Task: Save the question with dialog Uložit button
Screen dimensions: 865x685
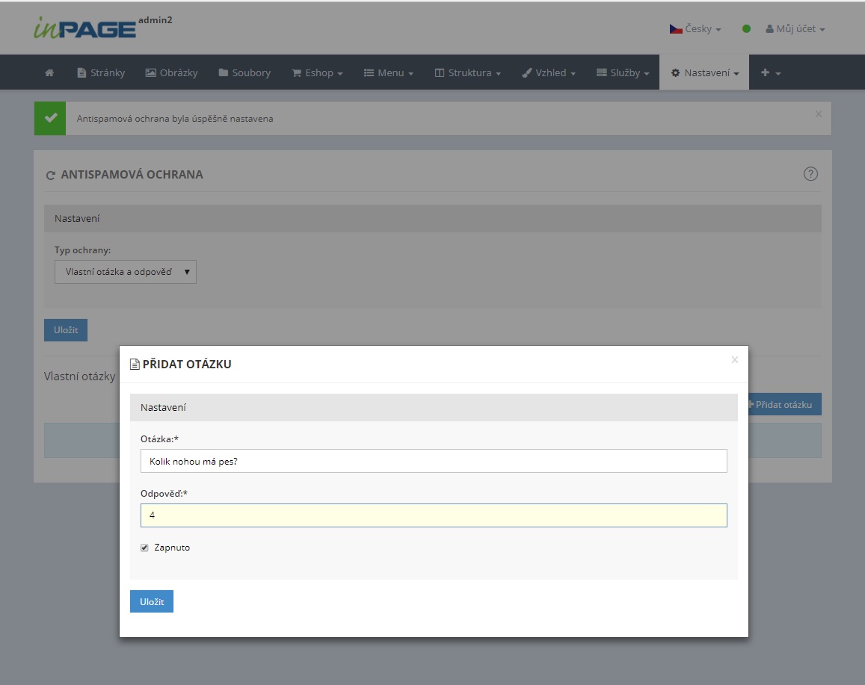Action: tap(152, 601)
